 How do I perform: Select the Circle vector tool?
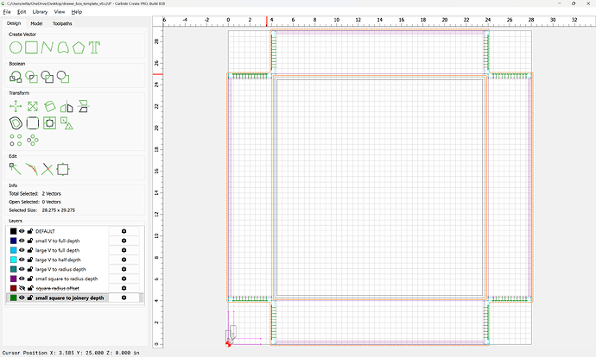pyautogui.click(x=16, y=47)
